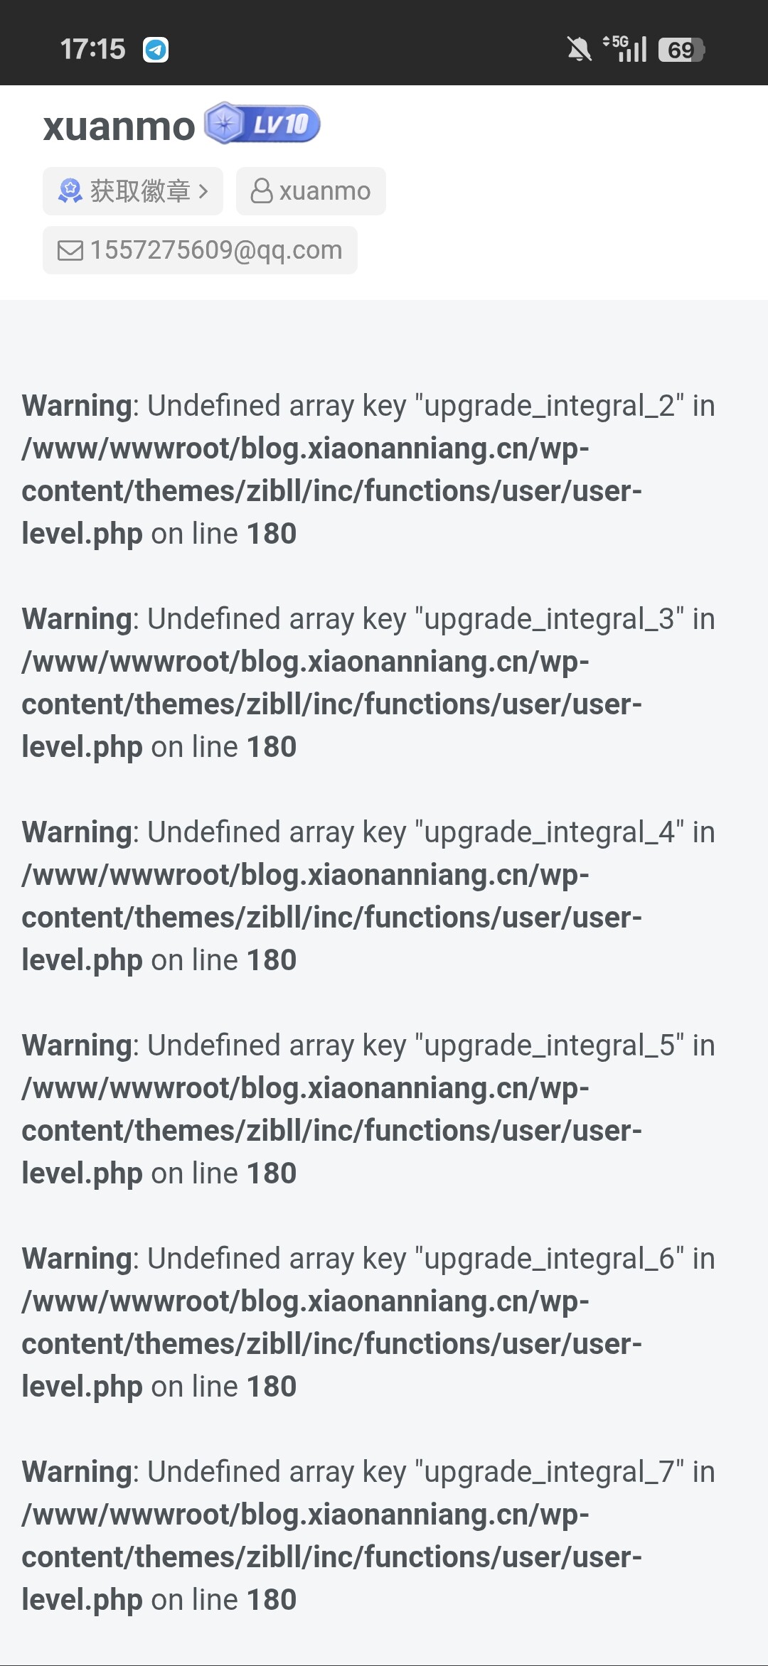Tap the muted bell icon in status bar
The height and width of the screenshot is (1666, 768).
[x=579, y=50]
